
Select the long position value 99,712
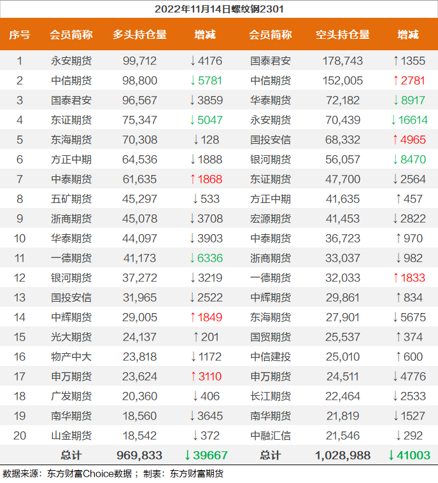(139, 61)
